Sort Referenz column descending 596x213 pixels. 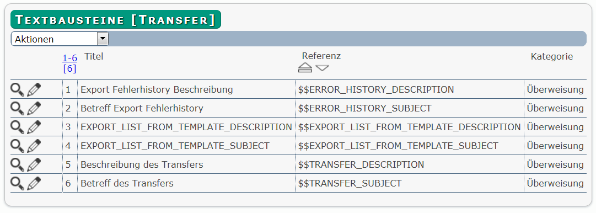(323, 68)
